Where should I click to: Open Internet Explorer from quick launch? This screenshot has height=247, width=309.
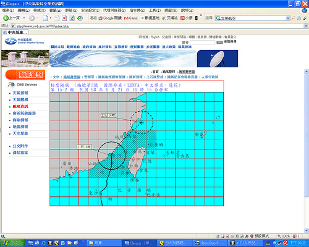pyautogui.click(x=44, y=243)
